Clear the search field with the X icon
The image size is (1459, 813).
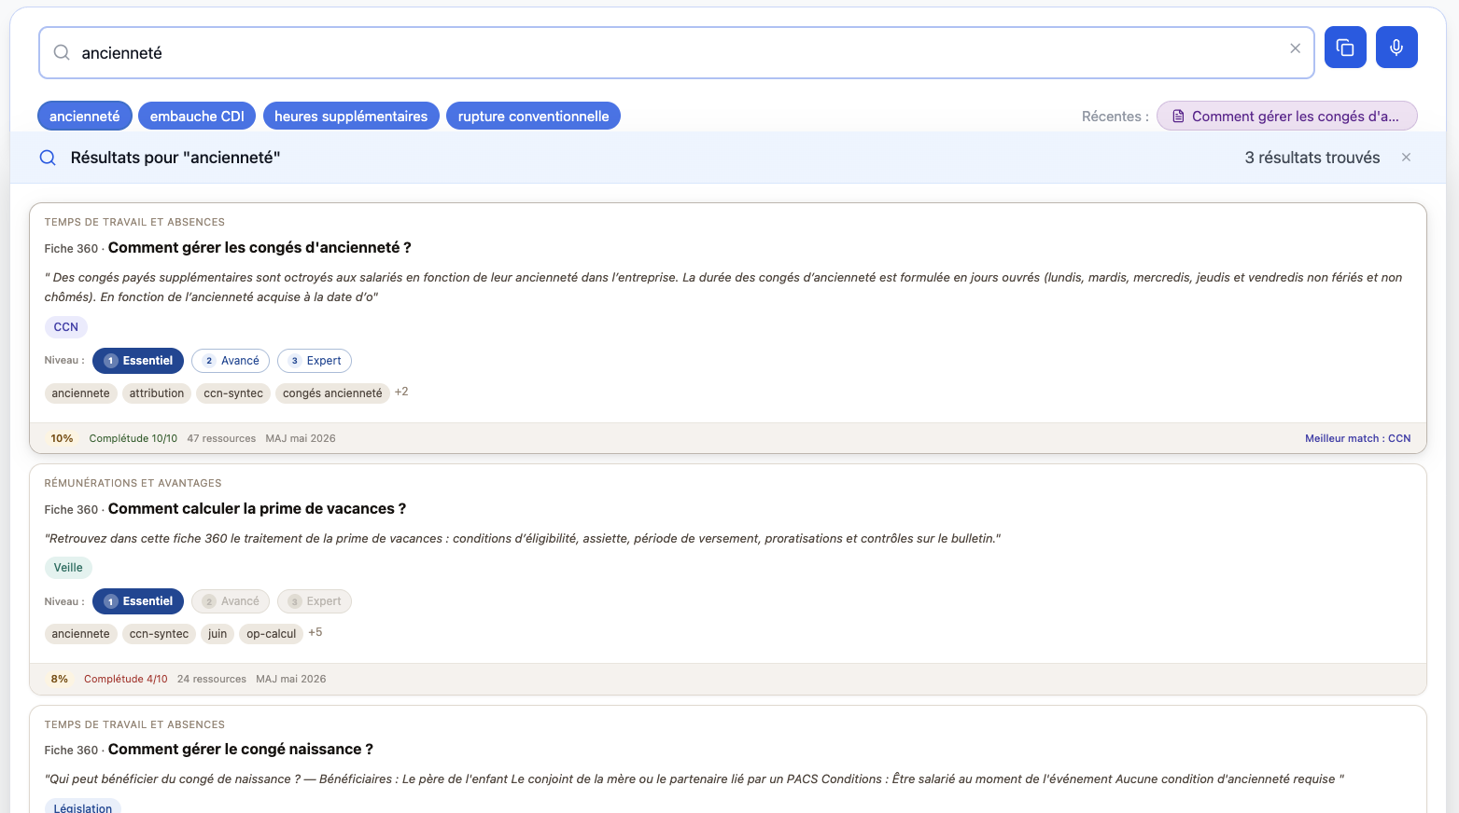click(x=1296, y=48)
